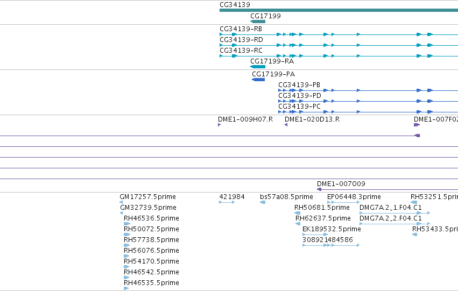Click the RH46536.5prime arrow glyph
The width and height of the screenshot is (458, 291).
127,224
